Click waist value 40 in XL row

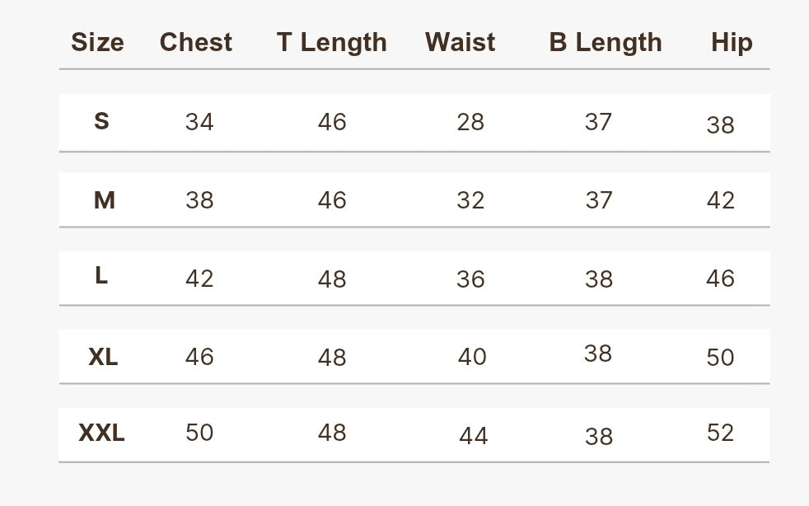click(472, 357)
